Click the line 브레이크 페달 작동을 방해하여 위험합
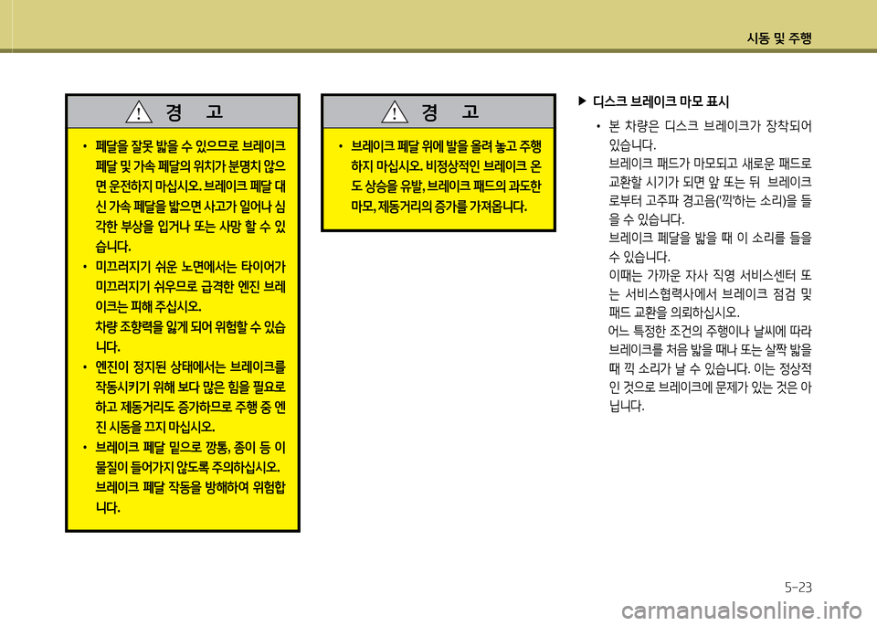Viewport: 877px width, 626px height. coord(190,488)
